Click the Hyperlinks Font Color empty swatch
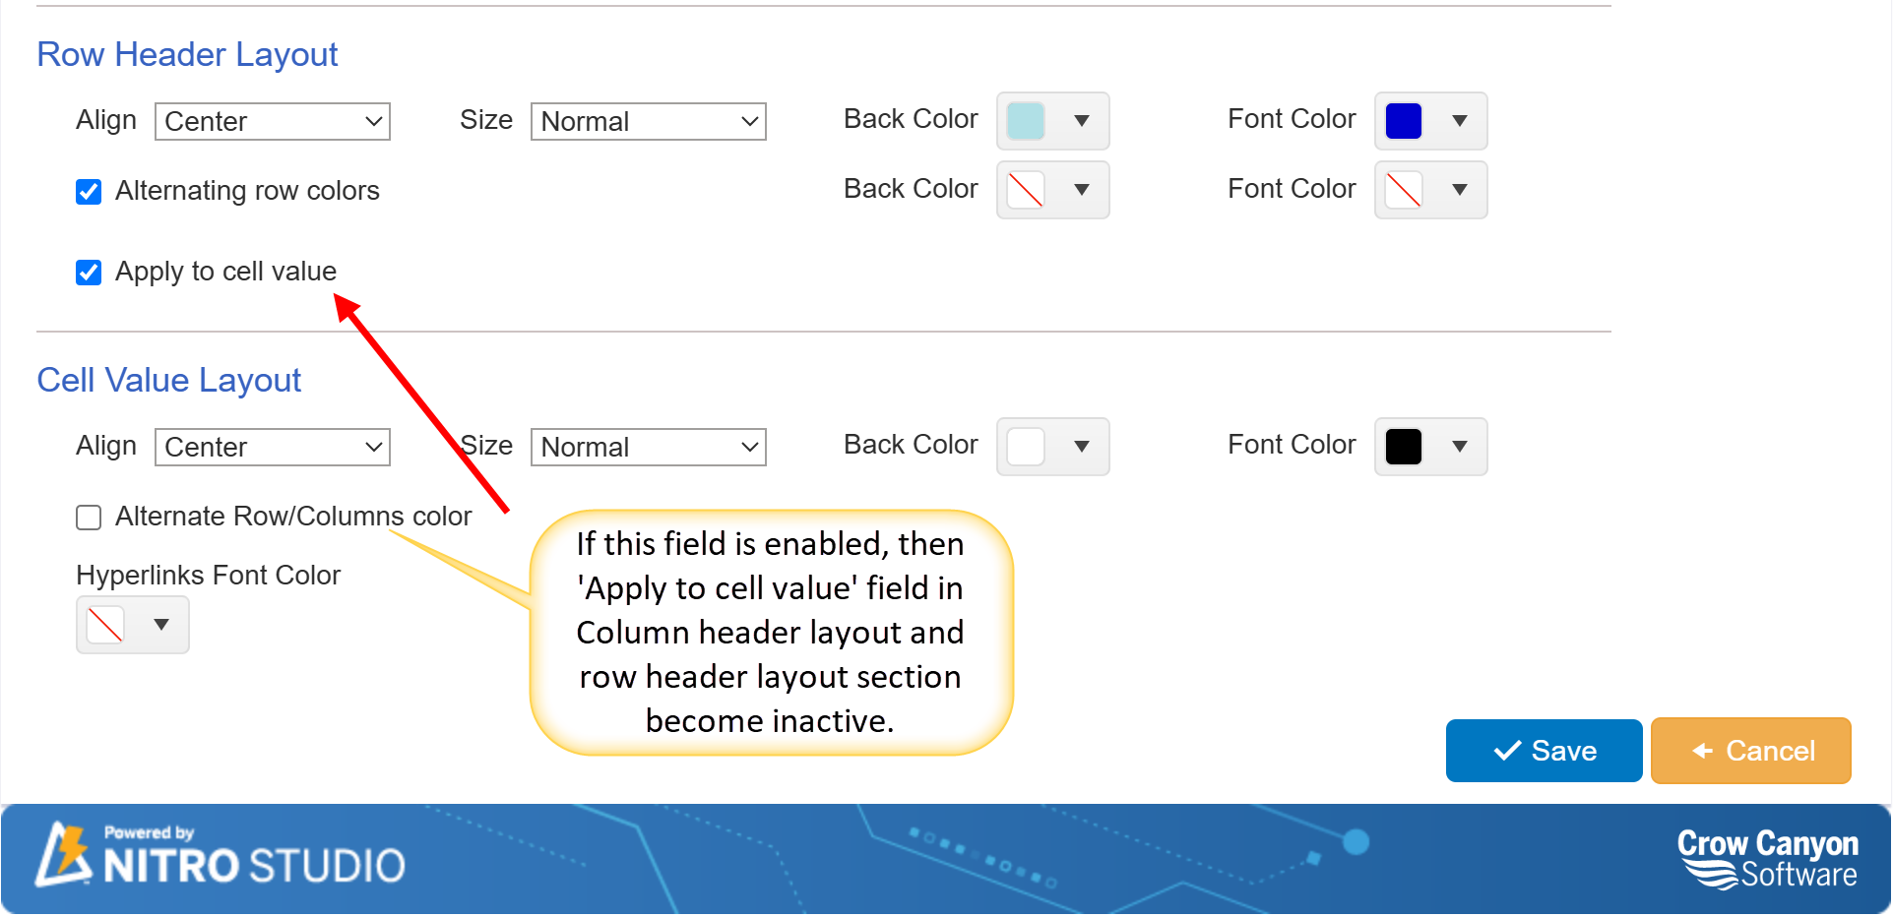This screenshot has height=917, width=1893. tap(105, 625)
